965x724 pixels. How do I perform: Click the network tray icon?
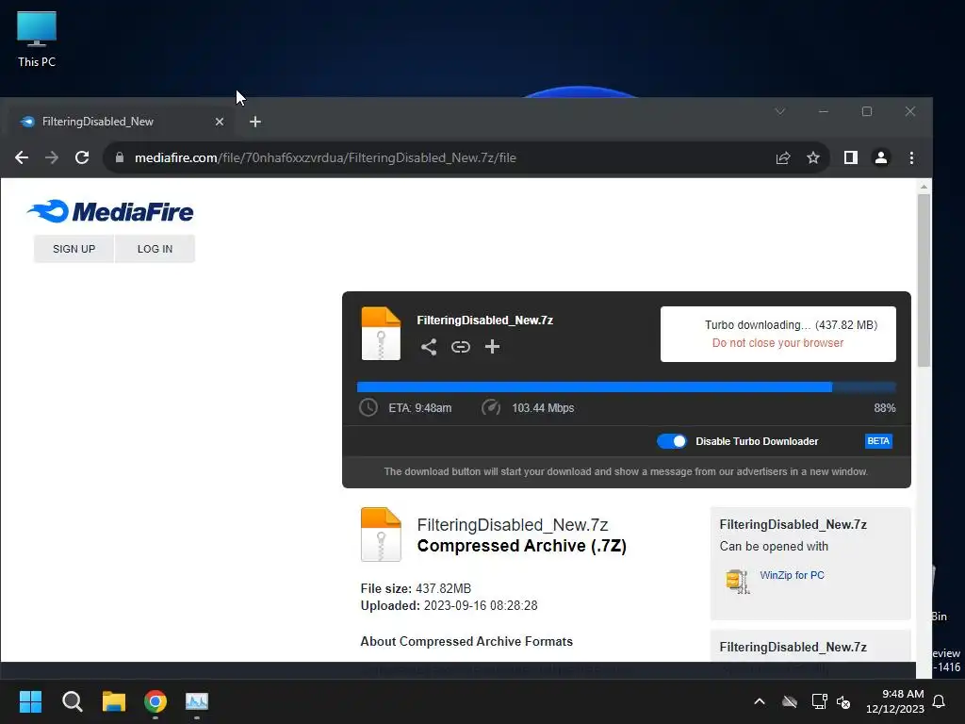(819, 701)
